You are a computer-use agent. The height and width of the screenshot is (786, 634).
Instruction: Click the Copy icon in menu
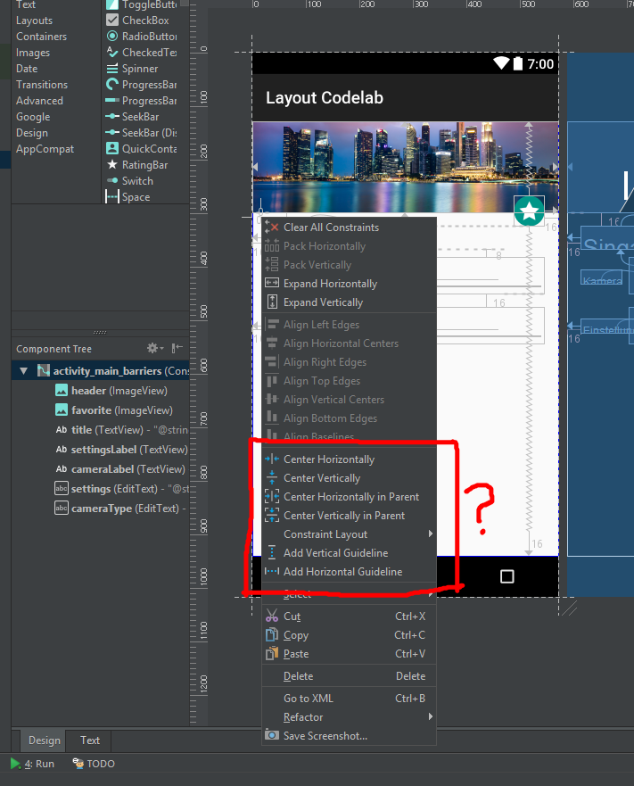(272, 634)
